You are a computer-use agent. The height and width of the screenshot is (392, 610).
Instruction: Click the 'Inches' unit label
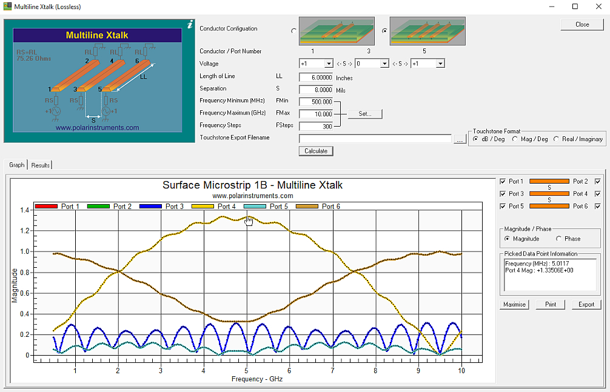(344, 78)
